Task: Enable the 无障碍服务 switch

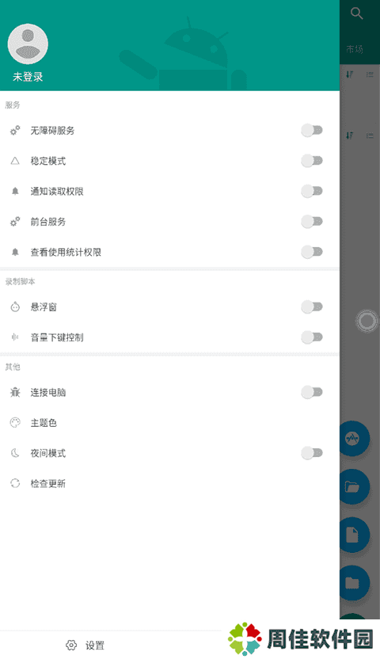Action: tap(312, 130)
